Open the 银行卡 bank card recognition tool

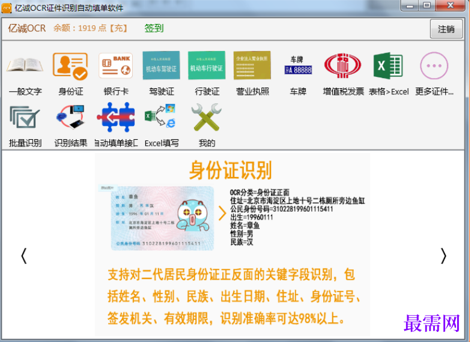pyautogui.click(x=116, y=65)
